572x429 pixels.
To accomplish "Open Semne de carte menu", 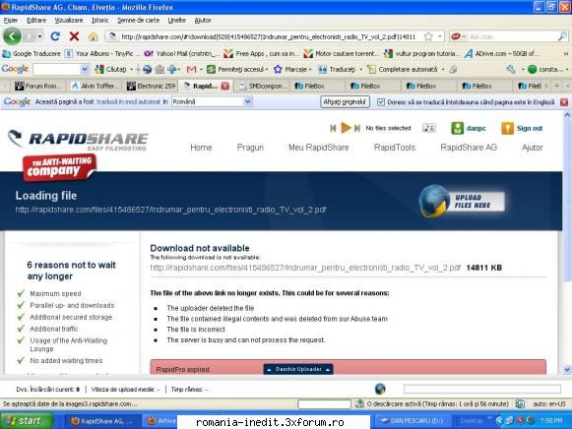I will (138, 21).
